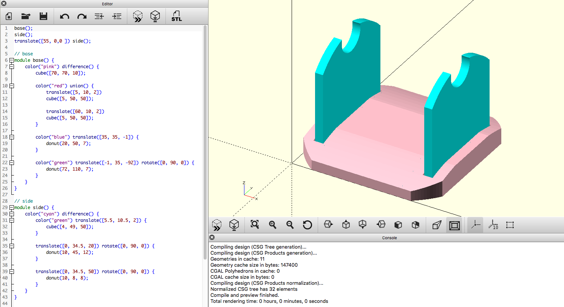Image resolution: width=564 pixels, height=307 pixels.
Task: Toggle axes display
Action: [x=475, y=225]
